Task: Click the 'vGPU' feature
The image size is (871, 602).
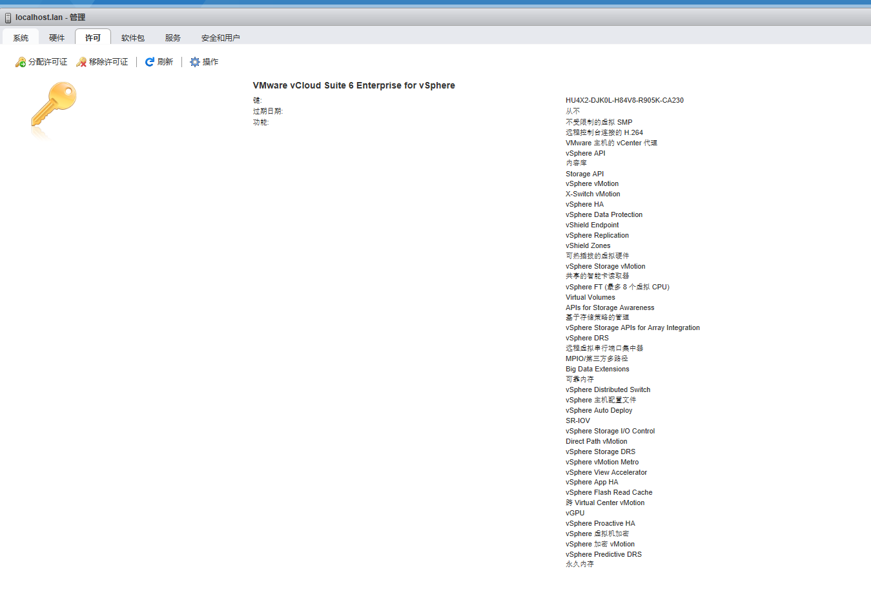Action: (x=575, y=513)
